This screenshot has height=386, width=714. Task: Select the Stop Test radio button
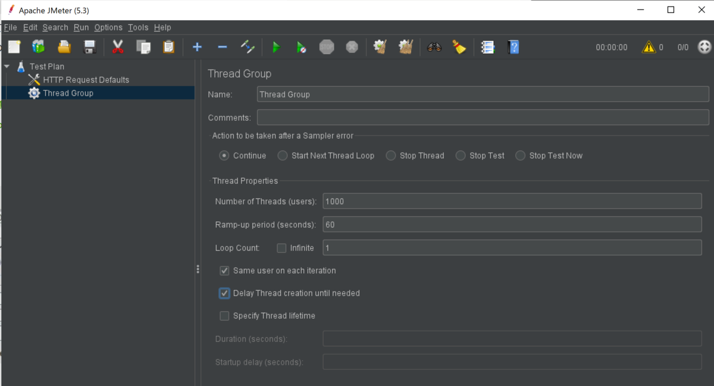461,156
